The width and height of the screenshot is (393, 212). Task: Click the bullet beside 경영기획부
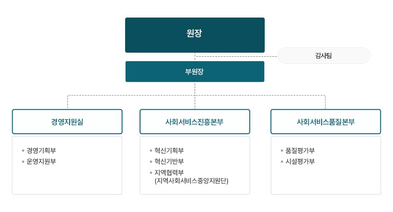click(23, 151)
